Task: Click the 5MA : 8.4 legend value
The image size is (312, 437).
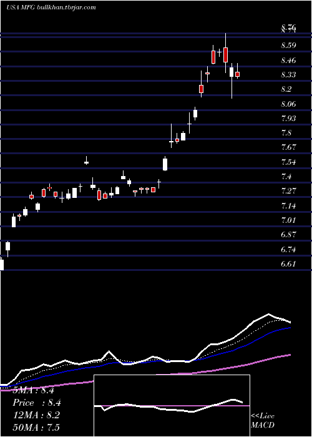Action: click(34, 390)
